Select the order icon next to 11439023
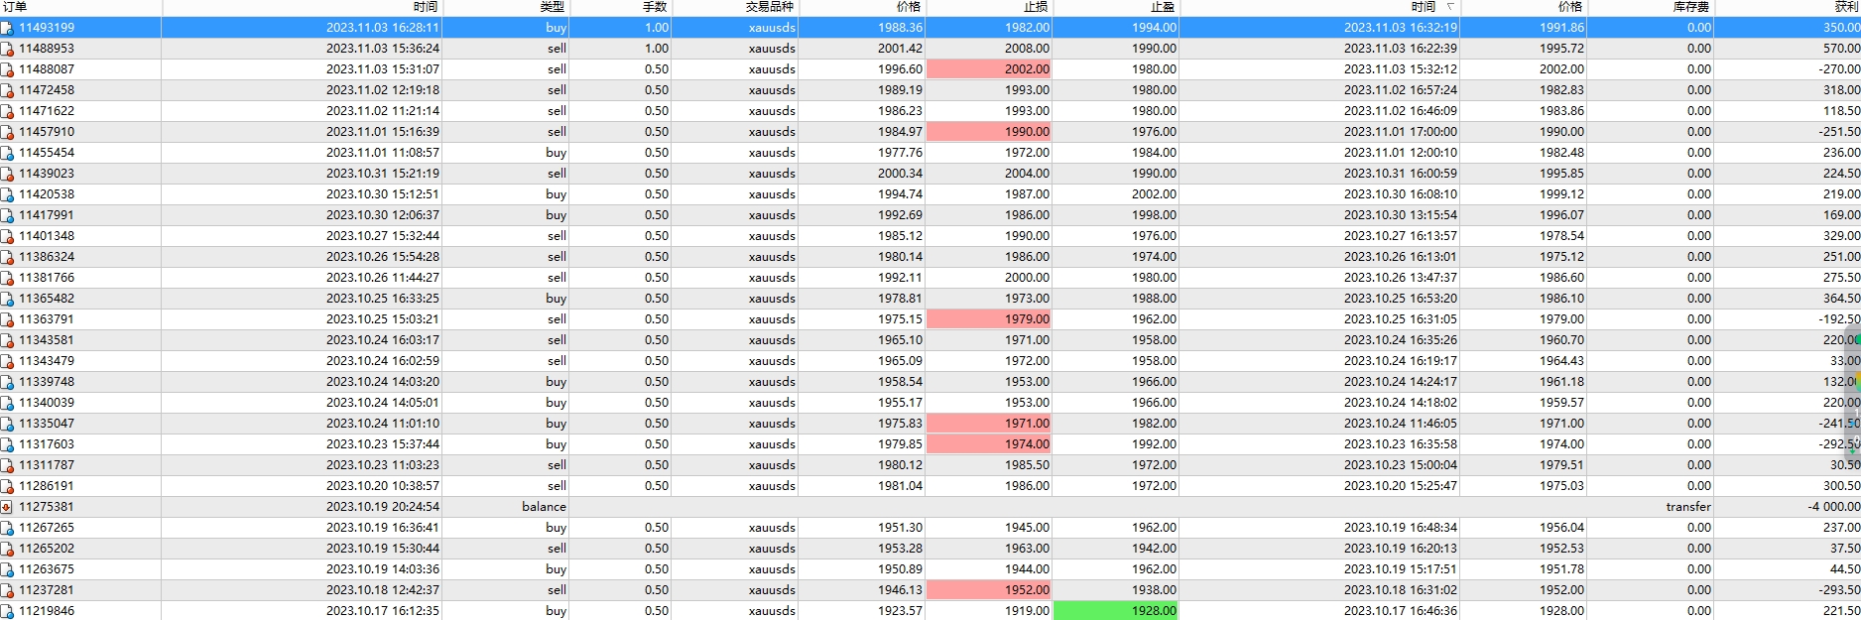The width and height of the screenshot is (1861, 620). pyautogui.click(x=7, y=174)
